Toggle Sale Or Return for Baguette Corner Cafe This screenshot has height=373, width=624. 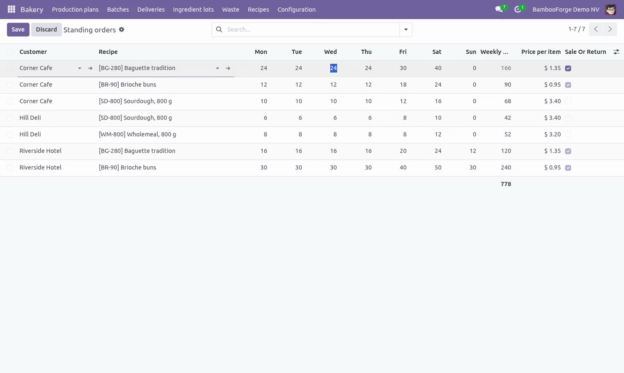[568, 68]
